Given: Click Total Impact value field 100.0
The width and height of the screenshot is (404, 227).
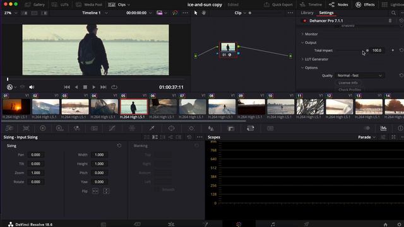Looking at the screenshot, I should pos(377,50).
